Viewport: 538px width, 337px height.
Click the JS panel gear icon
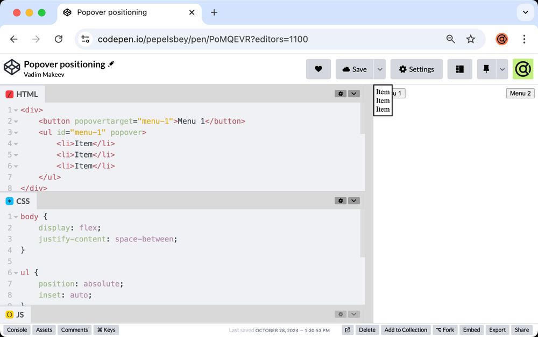pos(341,314)
